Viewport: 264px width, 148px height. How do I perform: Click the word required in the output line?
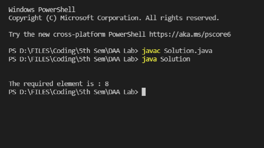(38, 84)
